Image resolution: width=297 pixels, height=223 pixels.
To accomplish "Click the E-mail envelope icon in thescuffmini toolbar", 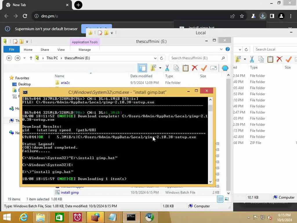I will [213, 68].
